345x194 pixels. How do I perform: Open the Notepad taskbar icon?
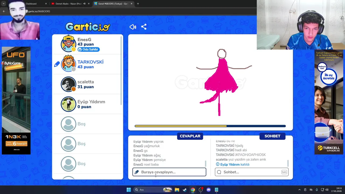(216, 190)
